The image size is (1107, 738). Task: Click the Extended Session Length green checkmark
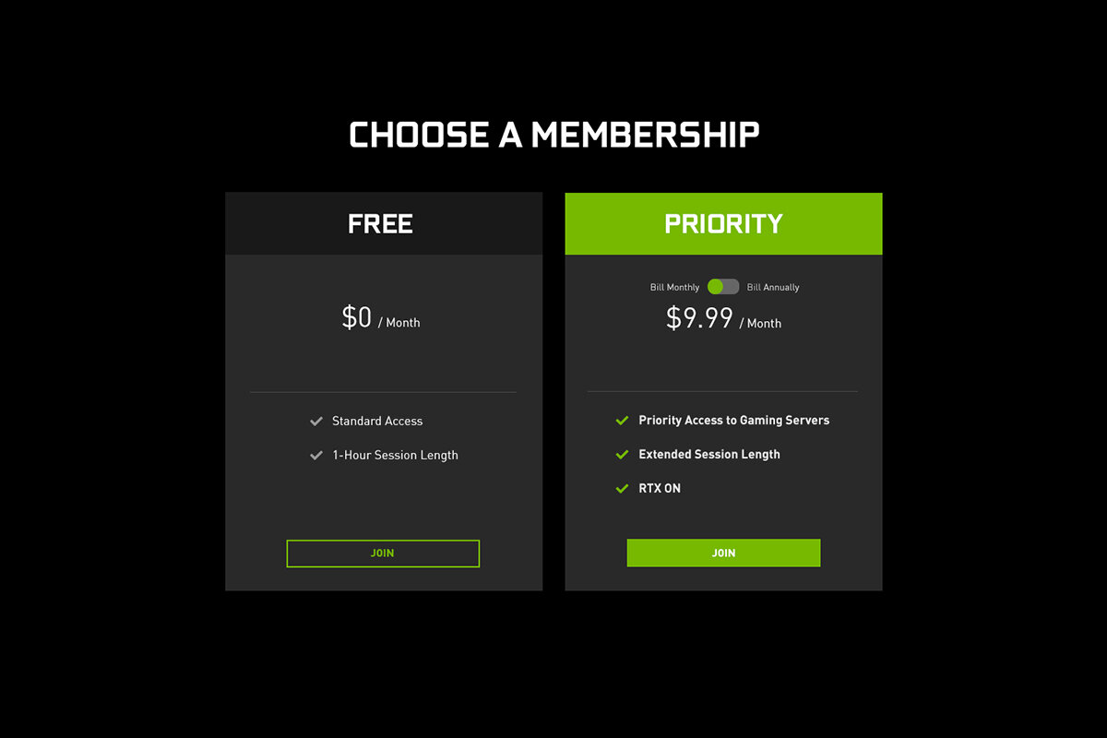point(622,455)
